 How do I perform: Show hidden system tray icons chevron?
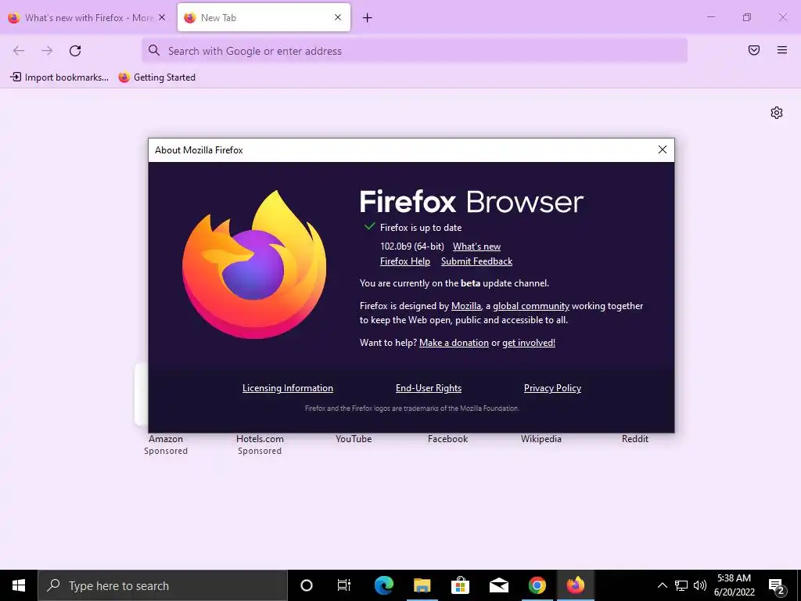(662, 585)
